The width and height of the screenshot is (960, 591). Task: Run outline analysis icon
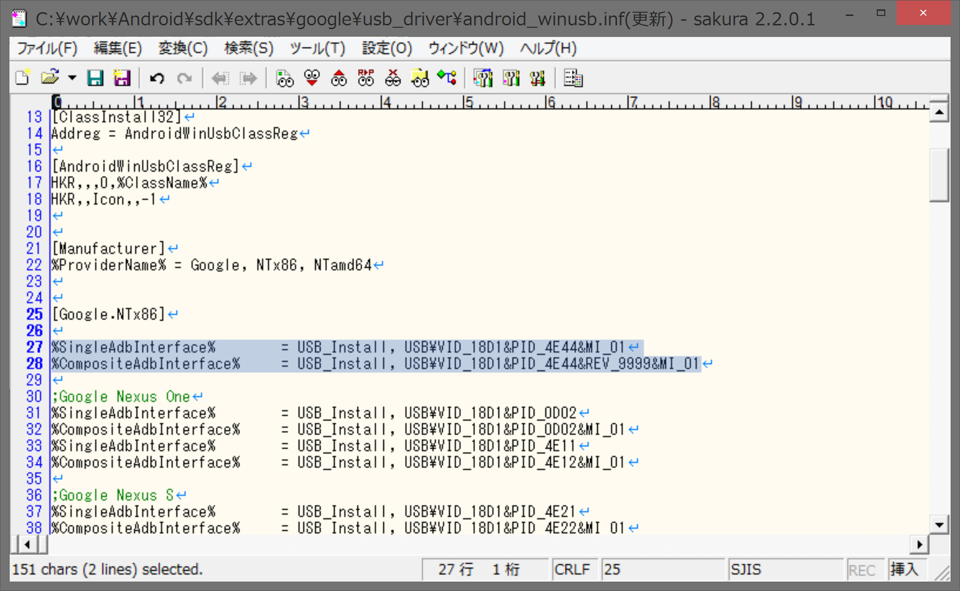tap(447, 78)
